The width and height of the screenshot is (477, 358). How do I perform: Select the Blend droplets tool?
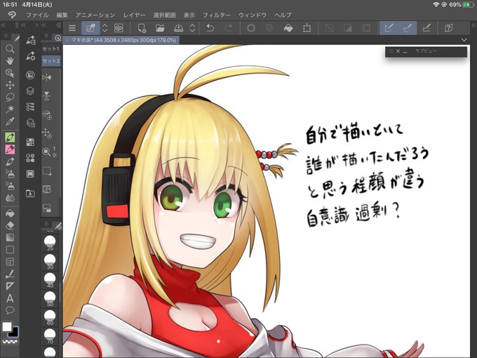pyautogui.click(x=10, y=198)
